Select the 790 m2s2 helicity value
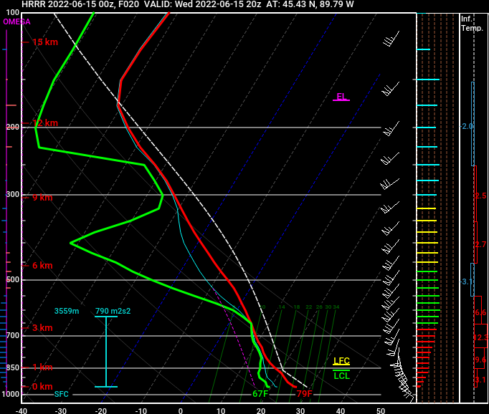 [x=113, y=311]
